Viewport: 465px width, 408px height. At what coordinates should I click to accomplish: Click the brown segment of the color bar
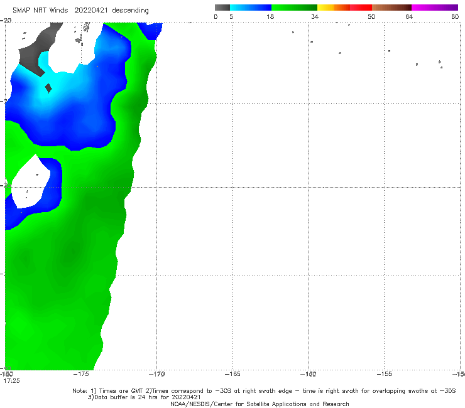pyautogui.click(x=391, y=8)
